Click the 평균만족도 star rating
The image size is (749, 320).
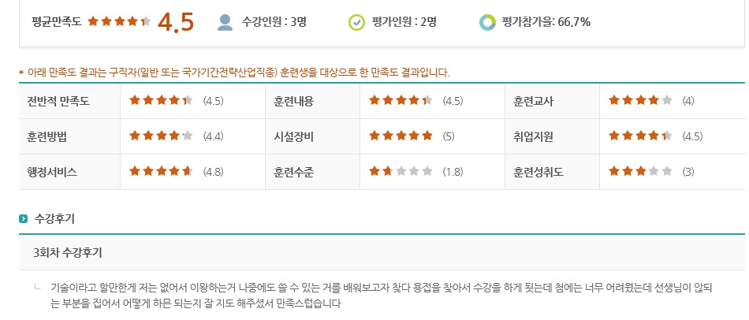pos(119,21)
